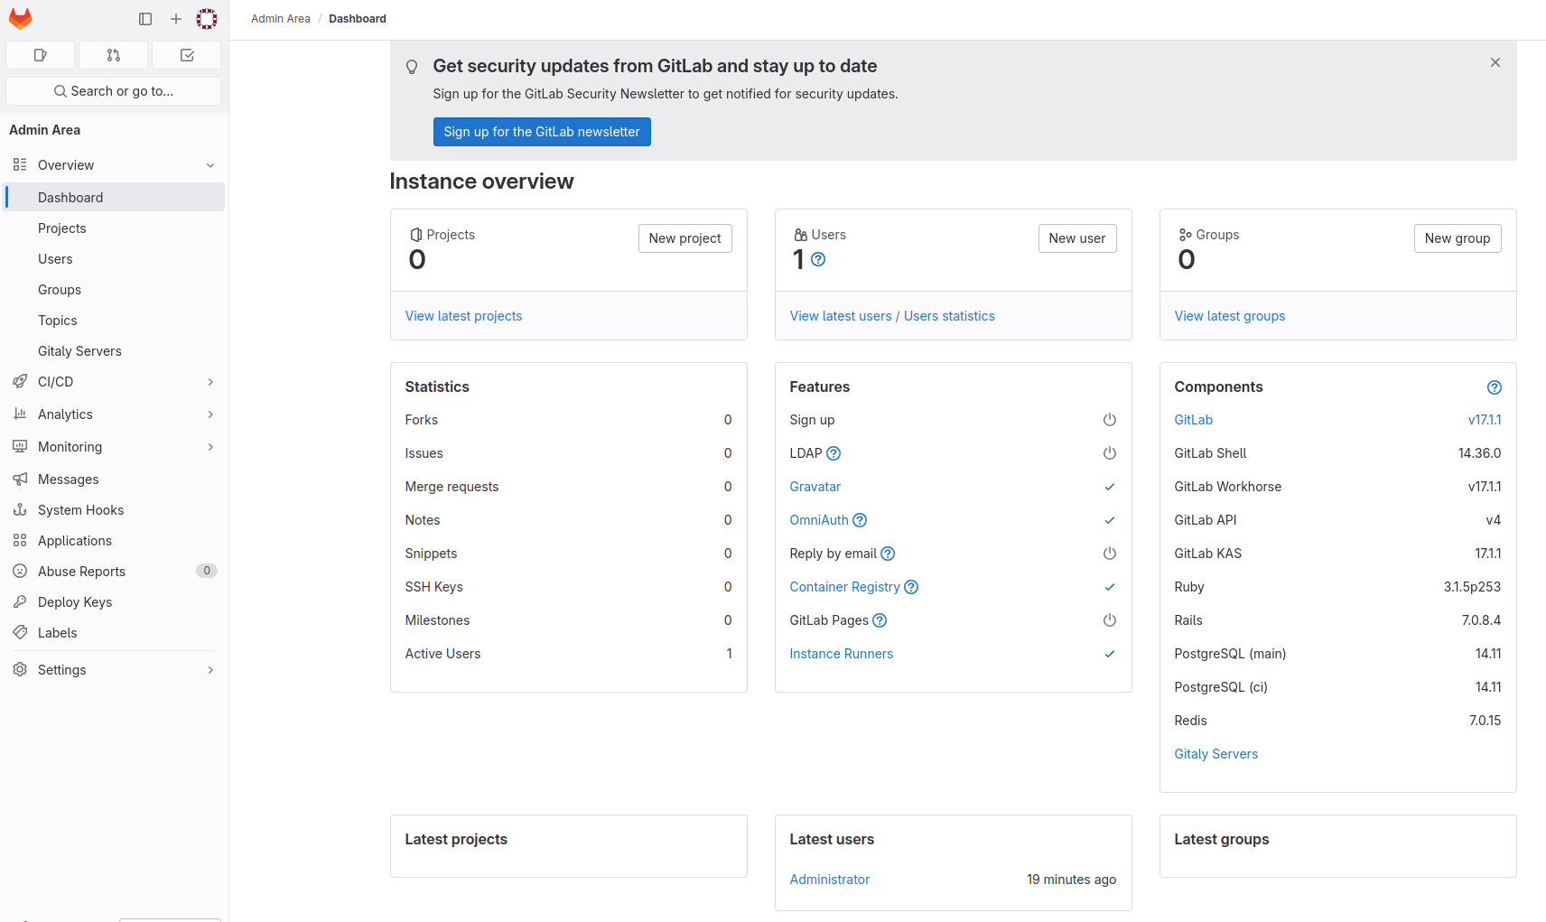This screenshot has width=1546, height=922.
Task: Open the Administrator user link
Action: coord(830,880)
